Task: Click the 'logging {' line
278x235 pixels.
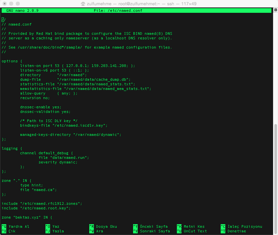Action: tap(12, 148)
